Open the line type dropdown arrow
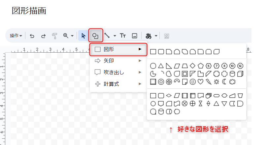268x145 pixels. pos(115,36)
